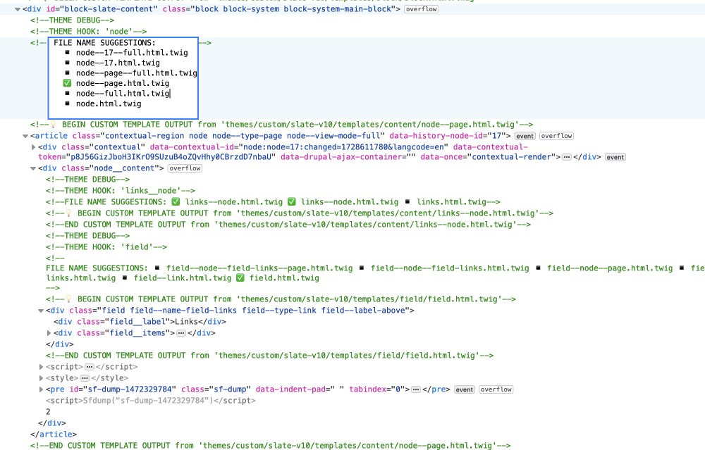
Task: Click event badge on pre sf-dump
Action: [x=465, y=390]
